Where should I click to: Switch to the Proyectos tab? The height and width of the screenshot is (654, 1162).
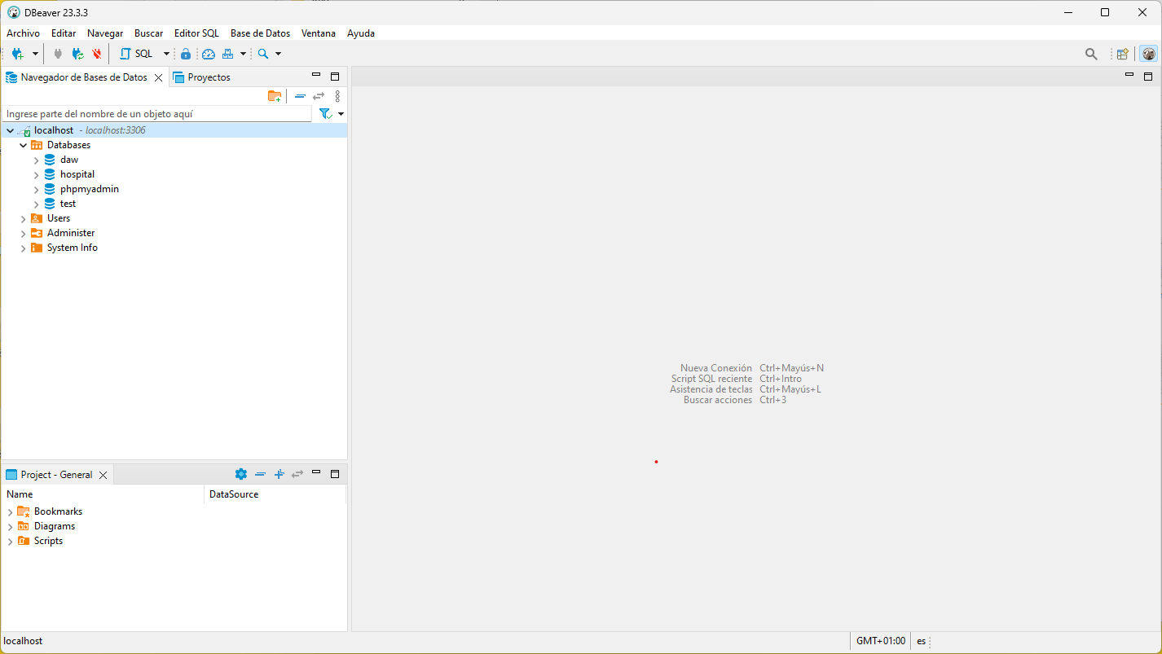coord(209,77)
